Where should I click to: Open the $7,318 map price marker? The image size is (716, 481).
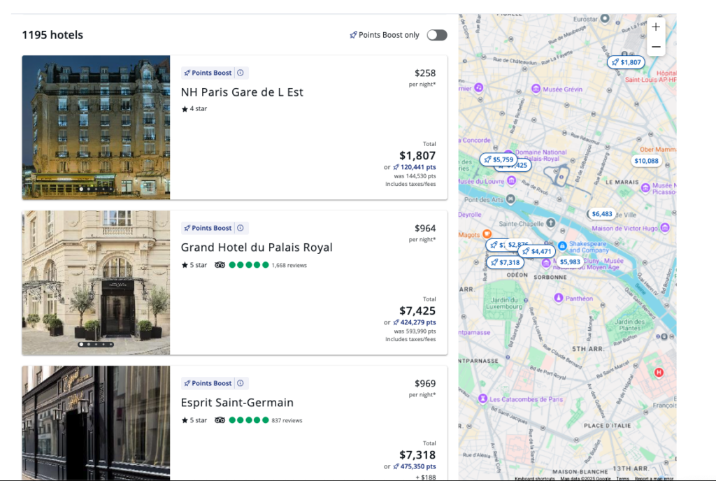505,262
